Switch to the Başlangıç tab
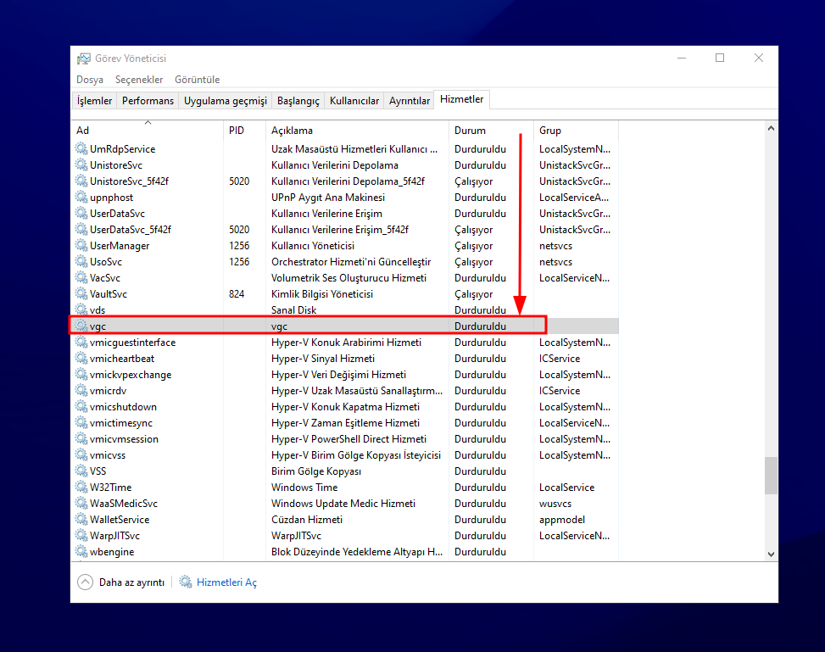The image size is (825, 652). [298, 101]
